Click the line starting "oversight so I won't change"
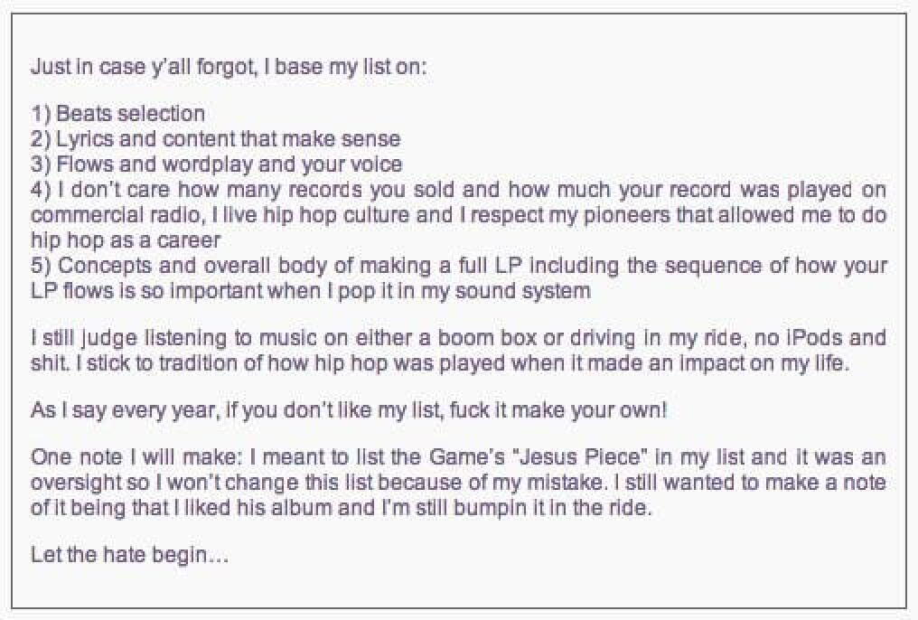 (x=458, y=482)
